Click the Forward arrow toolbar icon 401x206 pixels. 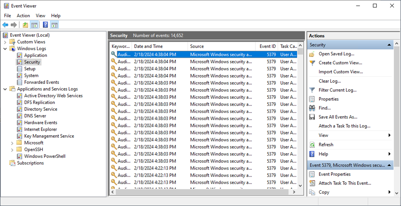[14, 25]
